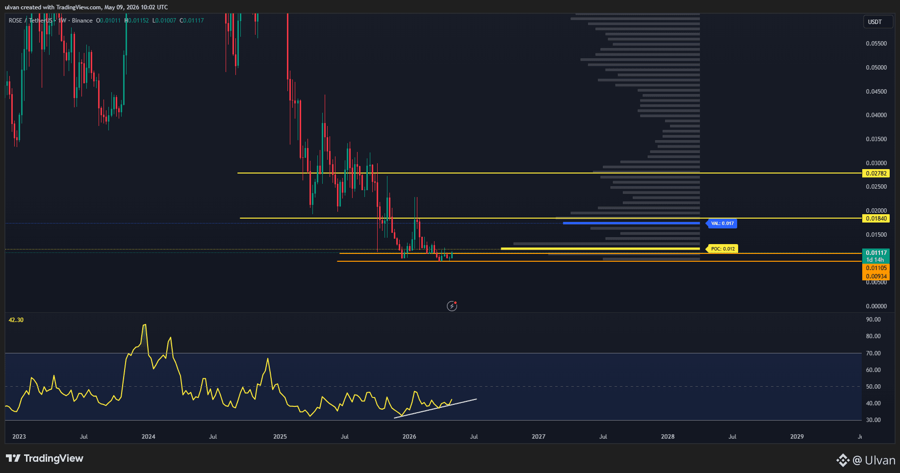The height and width of the screenshot is (473, 900).
Task: Select the yellow 0.02782 price label
Action: tap(876, 174)
